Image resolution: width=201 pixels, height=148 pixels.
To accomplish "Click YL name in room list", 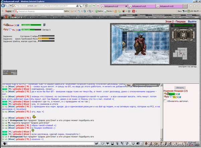I will coord(174,97).
